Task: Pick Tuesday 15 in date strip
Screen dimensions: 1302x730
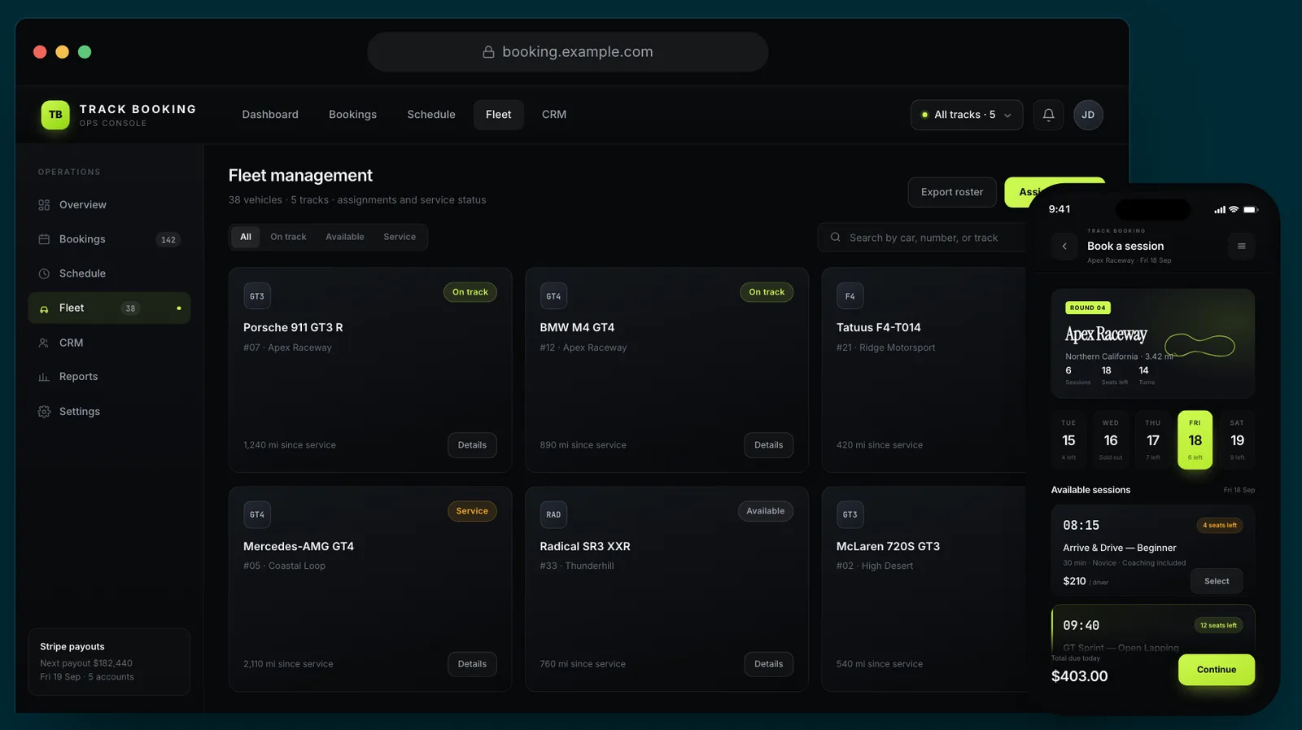Action: tap(1068, 440)
